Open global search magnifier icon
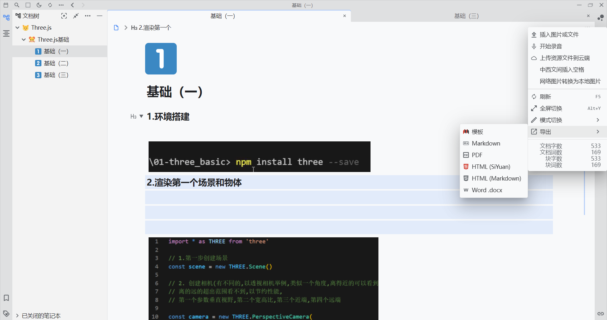Image resolution: width=607 pixels, height=320 pixels. click(17, 5)
